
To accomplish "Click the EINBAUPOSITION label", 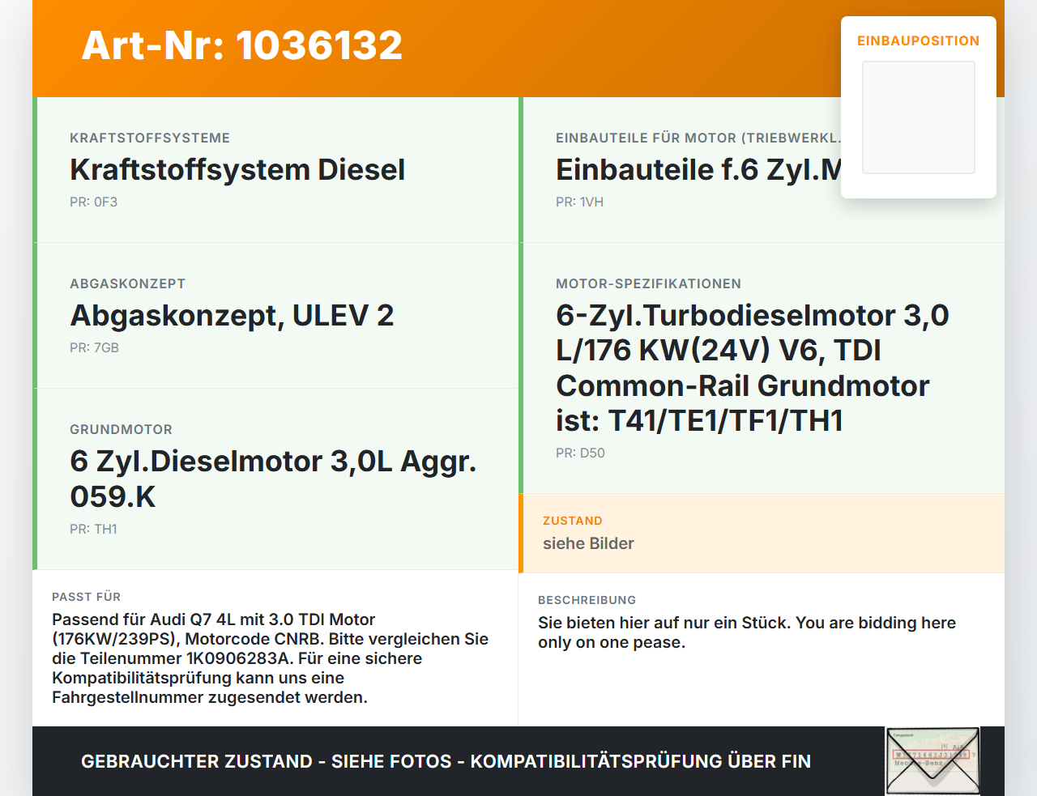I will (919, 40).
